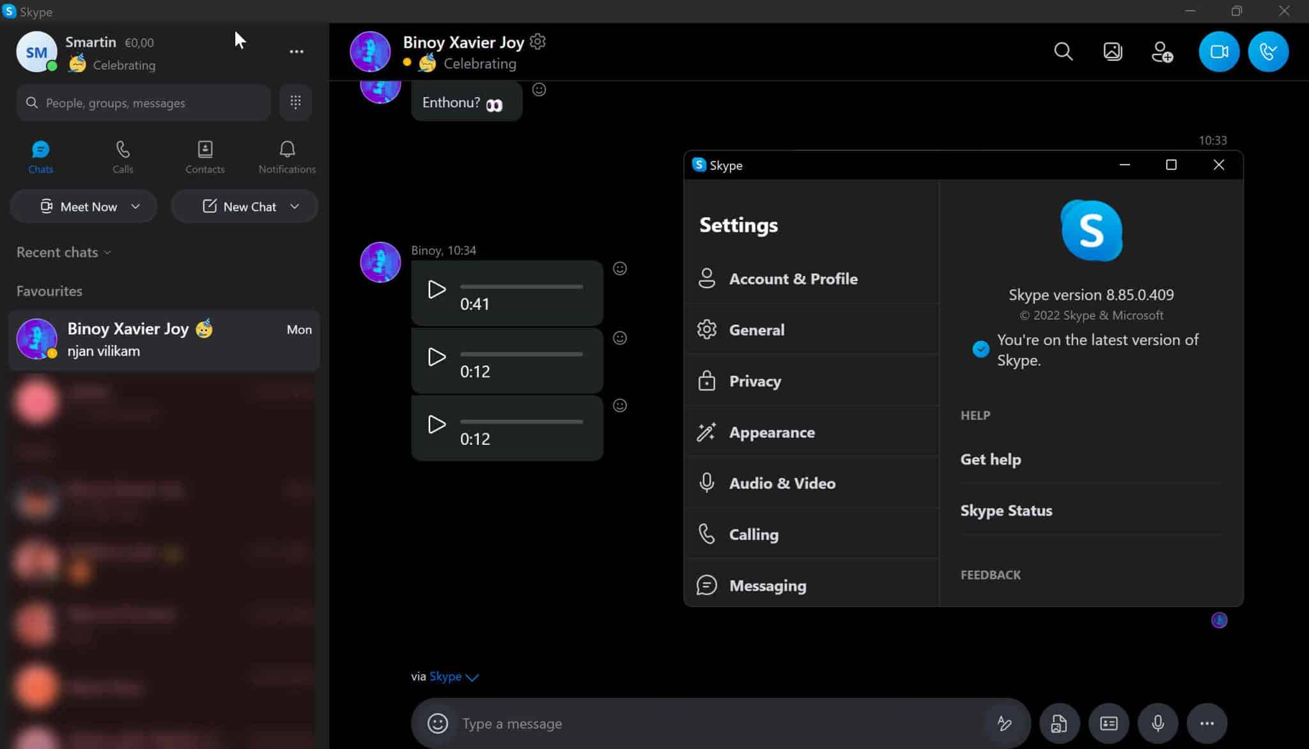Record a voice message
The width and height of the screenshot is (1309, 749).
1158,723
